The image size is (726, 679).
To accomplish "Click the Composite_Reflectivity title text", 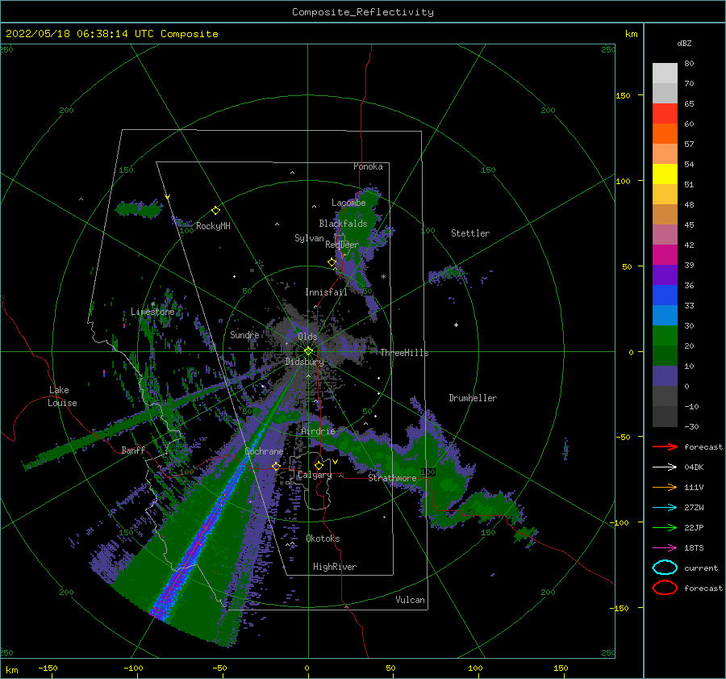I will (x=363, y=12).
